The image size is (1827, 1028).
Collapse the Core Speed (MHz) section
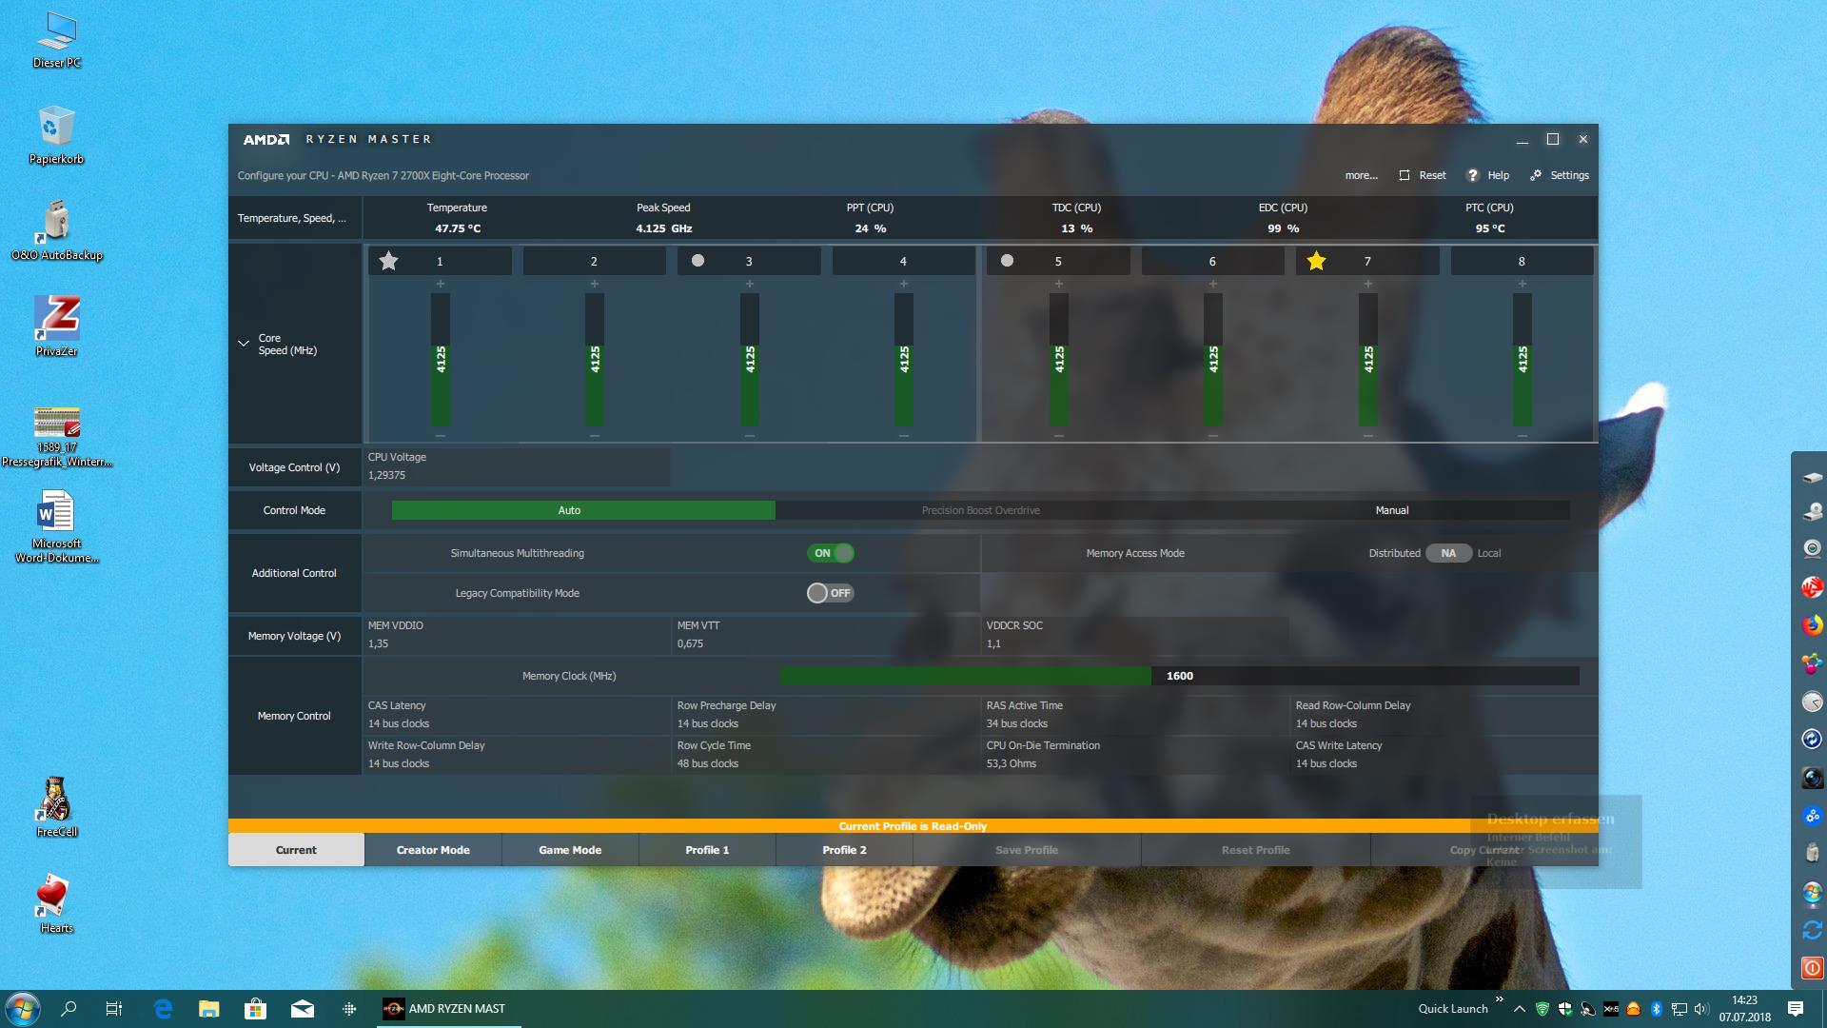244,344
